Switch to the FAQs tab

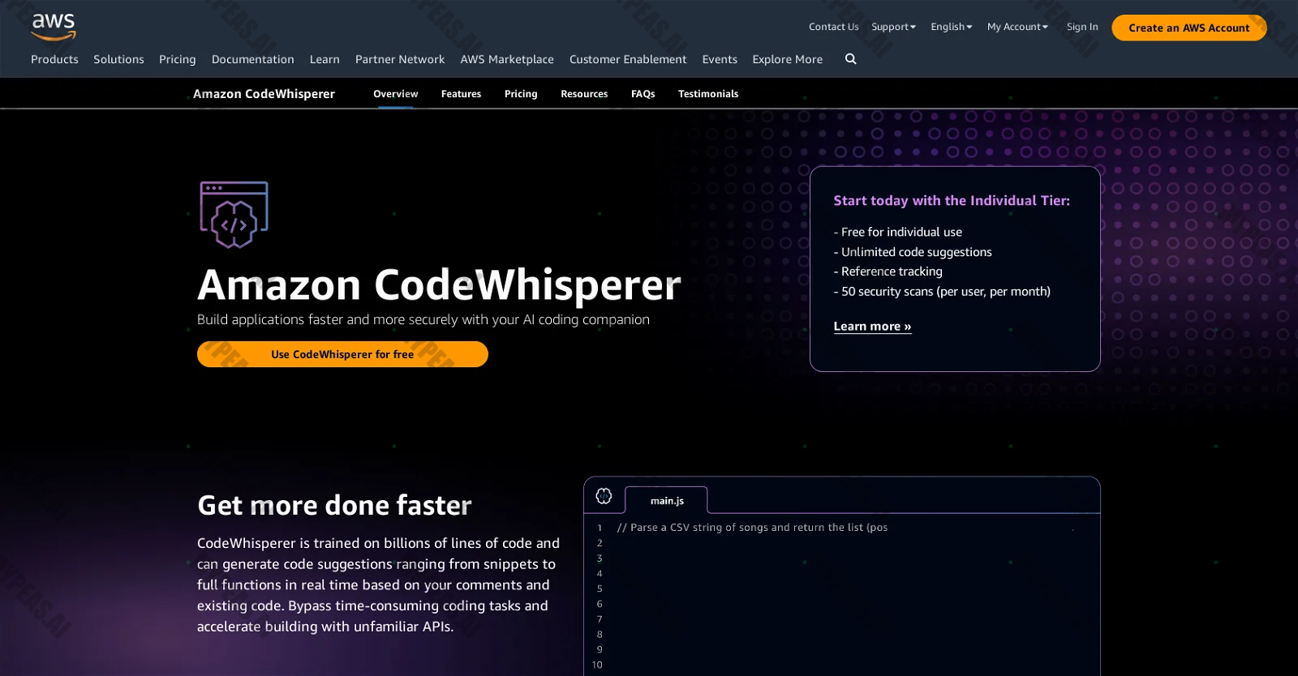tap(643, 94)
